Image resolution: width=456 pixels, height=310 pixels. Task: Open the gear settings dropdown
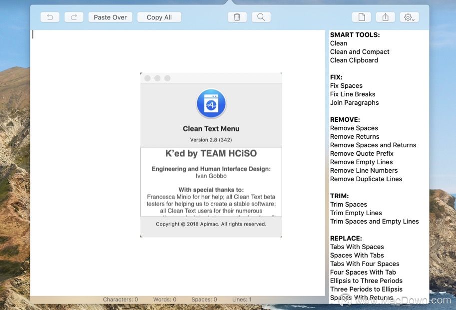click(409, 17)
